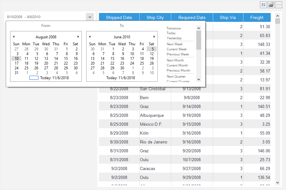Viewport: 286px width, 190px height.
Task: Click the refresh icon in top toolbar
Action: [x=263, y=5]
